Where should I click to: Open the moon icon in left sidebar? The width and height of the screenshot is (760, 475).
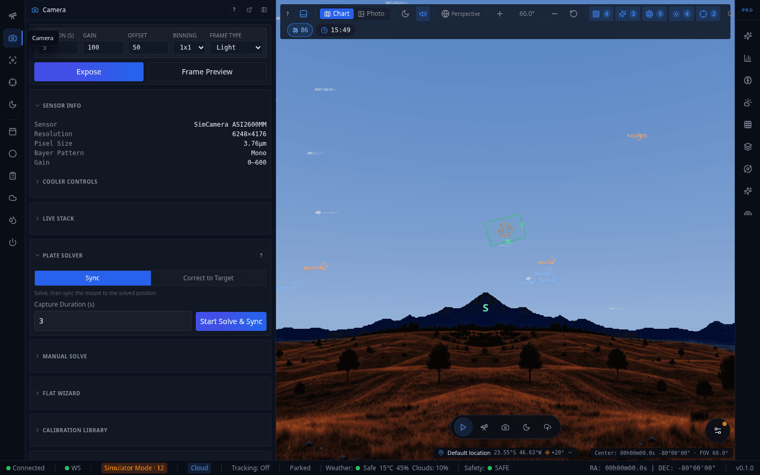pos(13,104)
